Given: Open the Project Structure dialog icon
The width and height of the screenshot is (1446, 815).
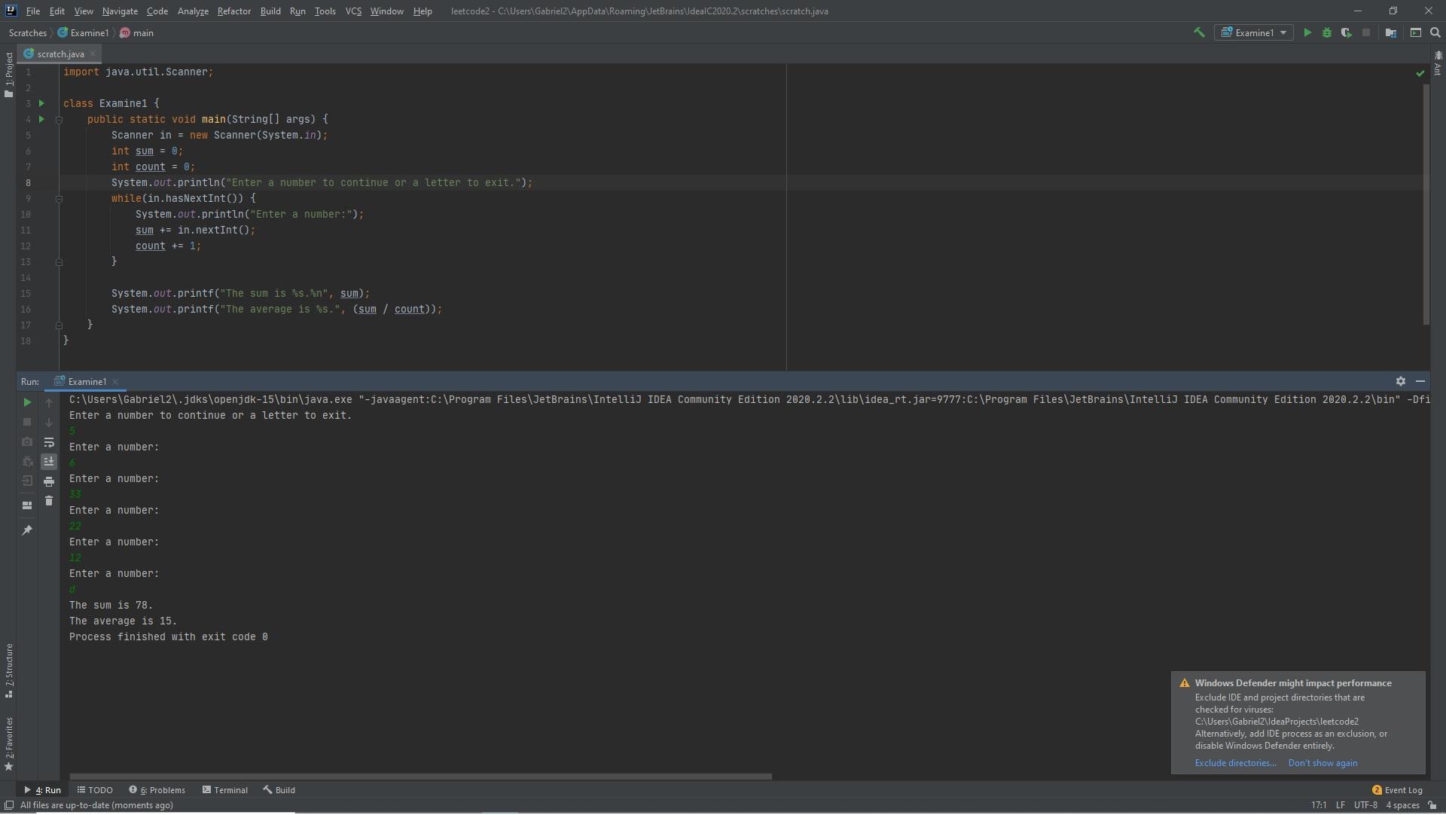Looking at the screenshot, I should pyautogui.click(x=1391, y=32).
